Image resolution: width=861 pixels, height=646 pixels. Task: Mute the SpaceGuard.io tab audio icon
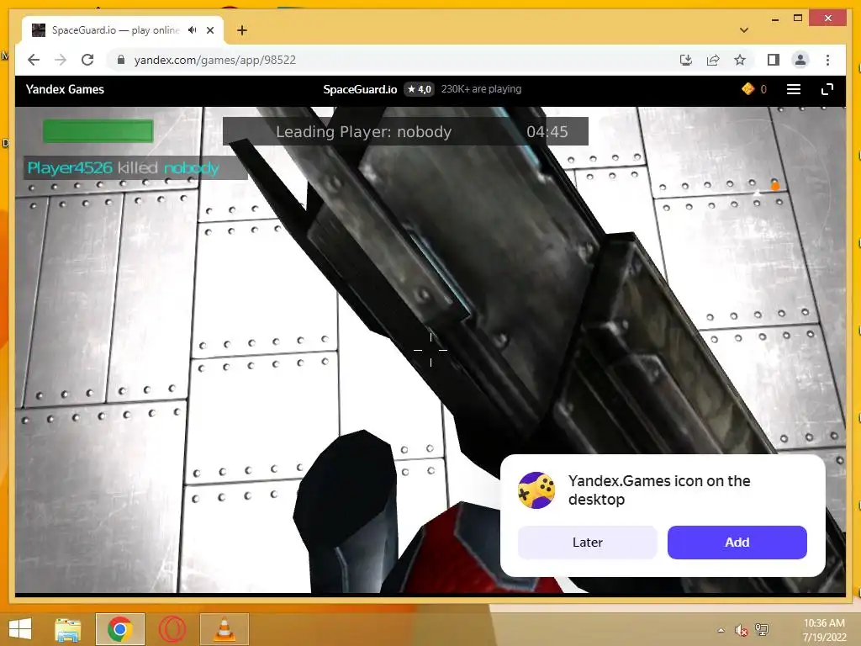pos(193,30)
